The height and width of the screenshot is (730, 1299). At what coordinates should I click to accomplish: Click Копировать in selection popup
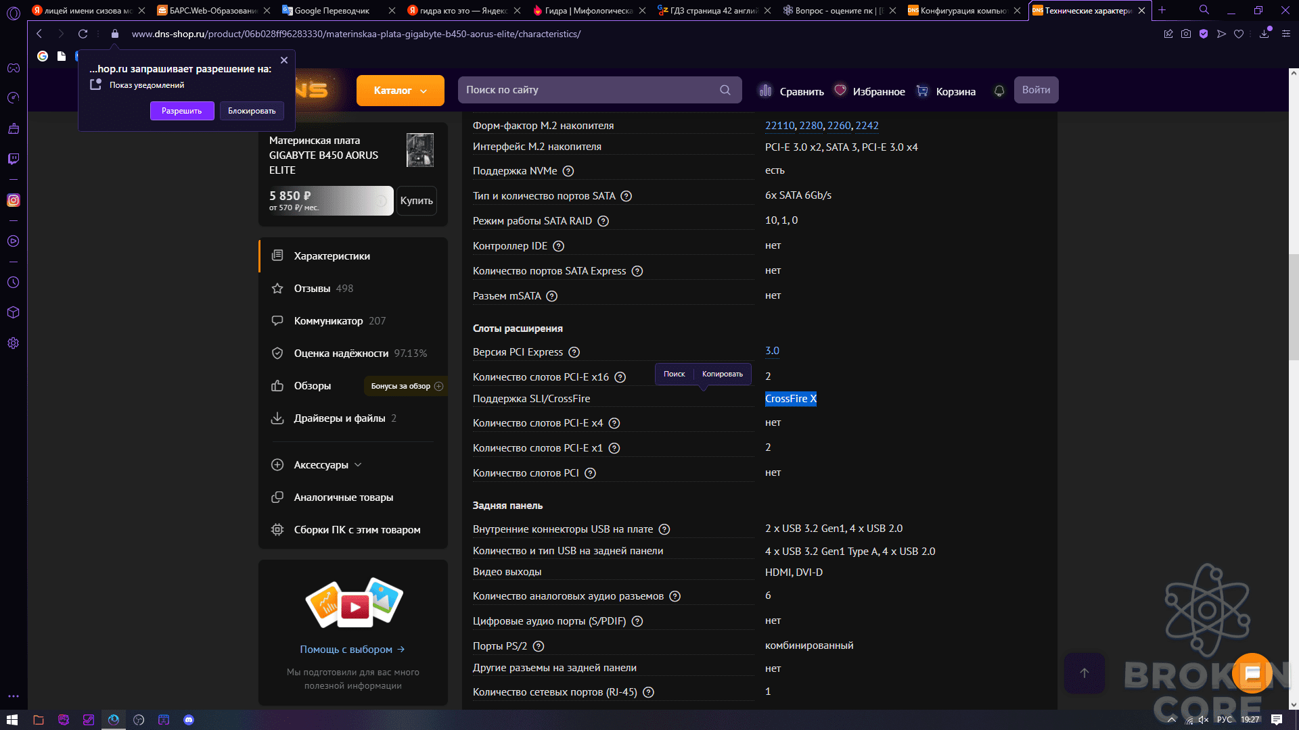tap(723, 374)
